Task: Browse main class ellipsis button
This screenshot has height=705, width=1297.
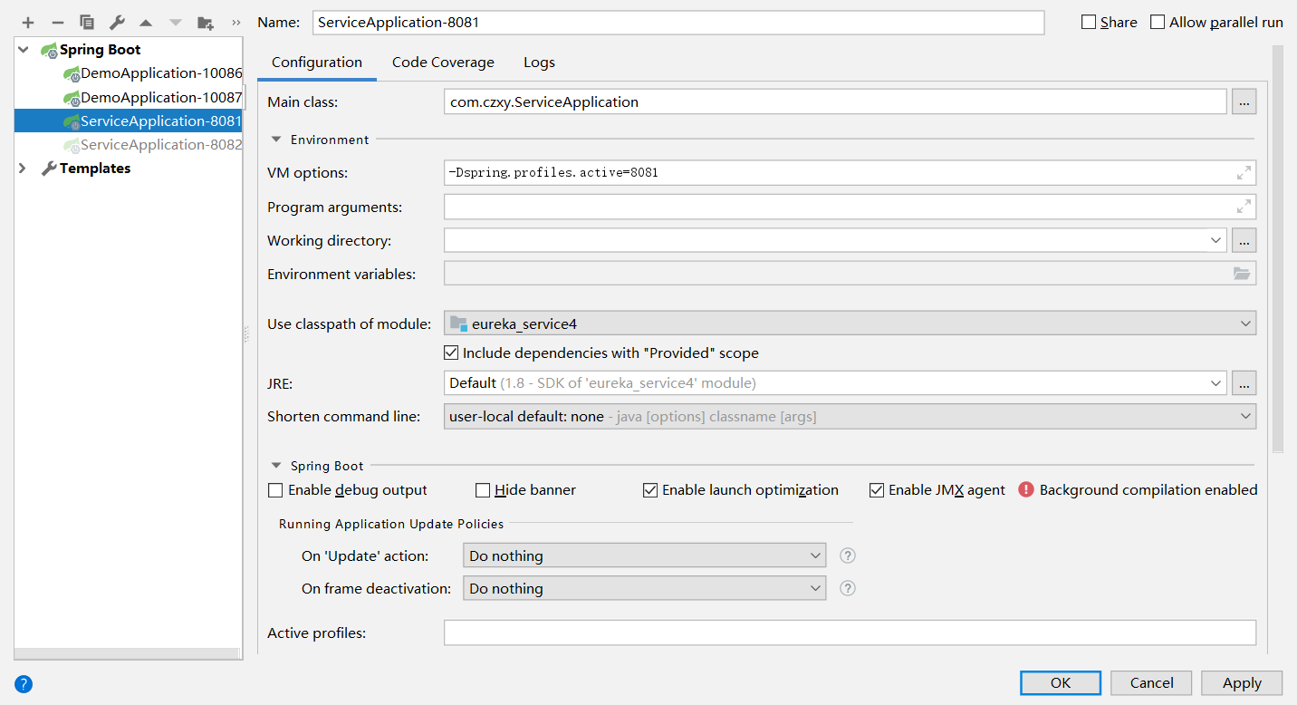Action: [1244, 101]
